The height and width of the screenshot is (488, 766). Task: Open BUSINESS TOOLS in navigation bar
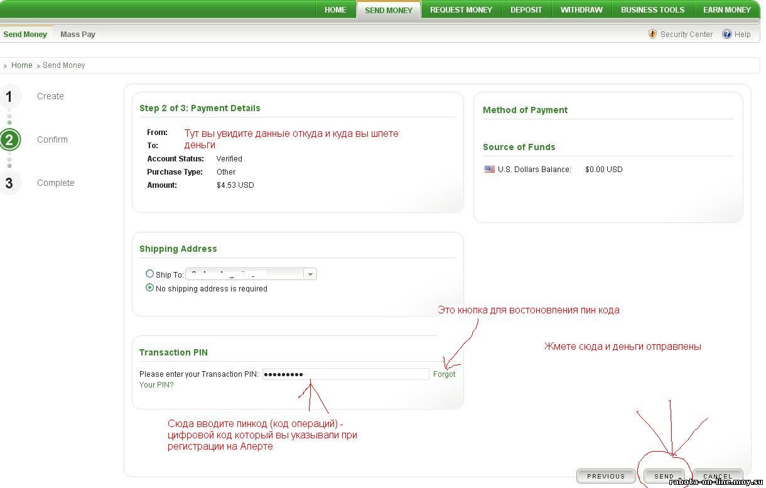652,10
